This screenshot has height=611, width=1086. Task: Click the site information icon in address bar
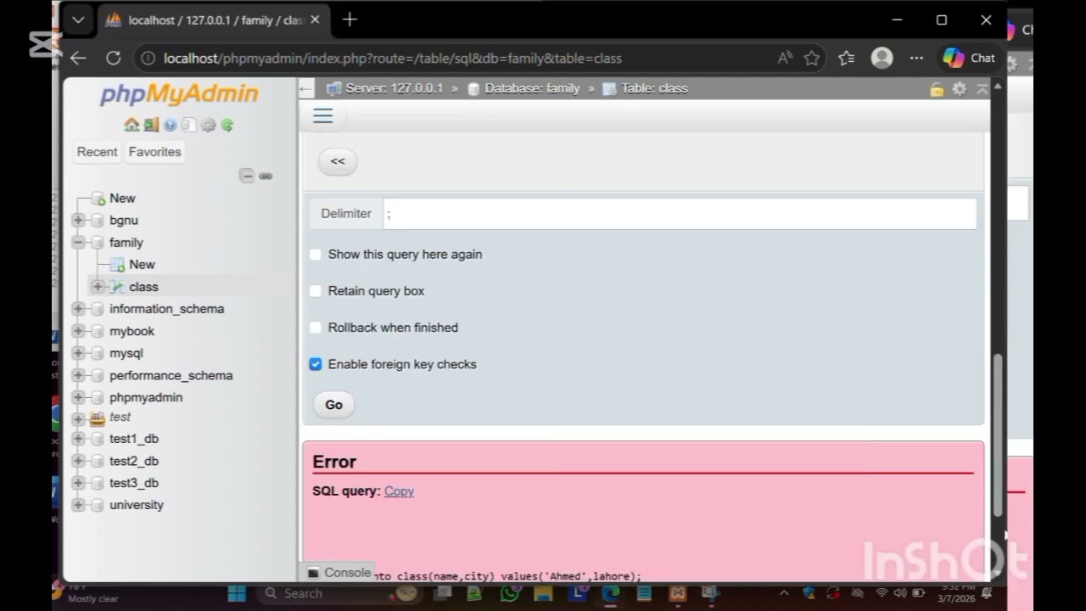(x=148, y=59)
